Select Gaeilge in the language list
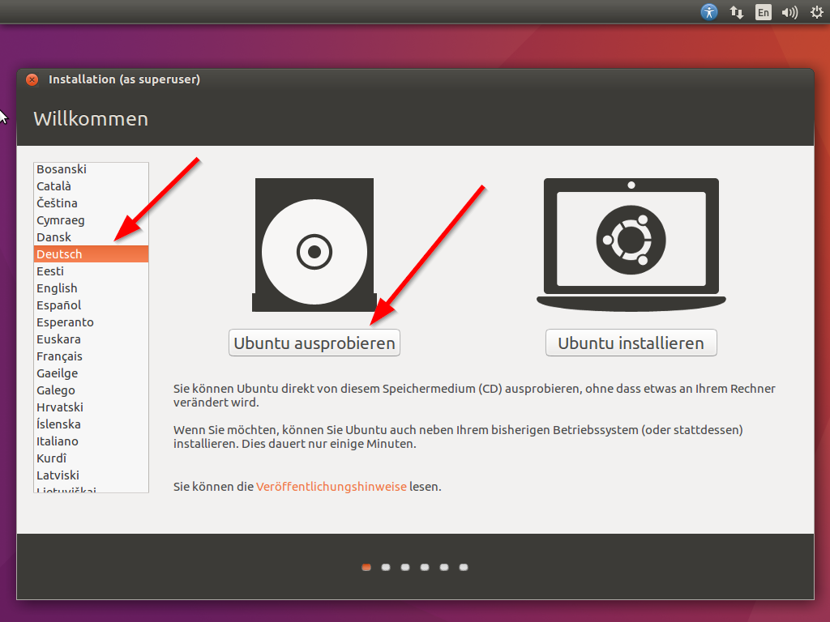The image size is (830, 622). click(x=91, y=373)
